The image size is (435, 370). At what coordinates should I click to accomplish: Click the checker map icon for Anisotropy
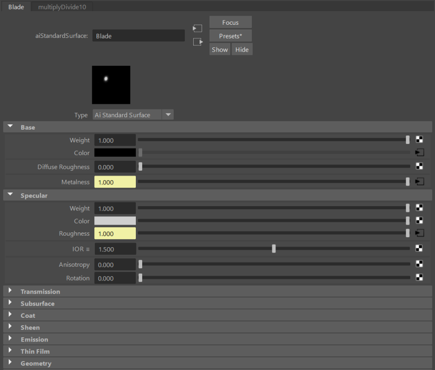(419, 264)
